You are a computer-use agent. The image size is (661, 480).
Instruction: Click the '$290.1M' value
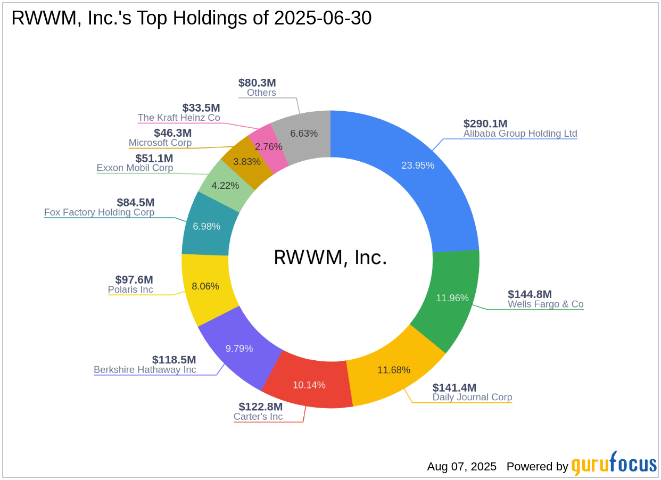pyautogui.click(x=485, y=123)
